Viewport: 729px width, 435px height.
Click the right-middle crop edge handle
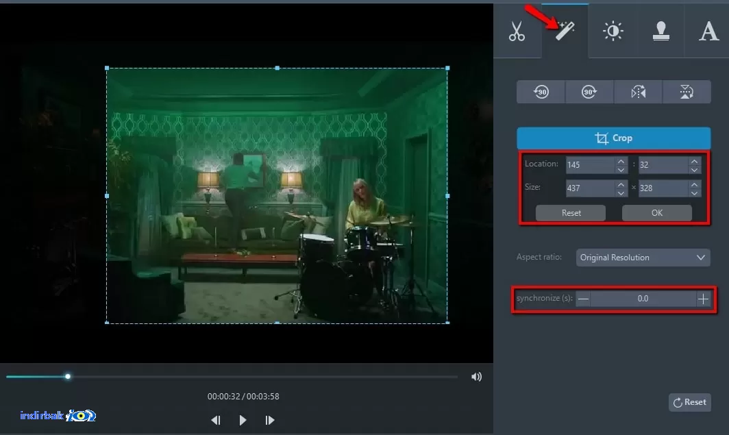pos(447,196)
